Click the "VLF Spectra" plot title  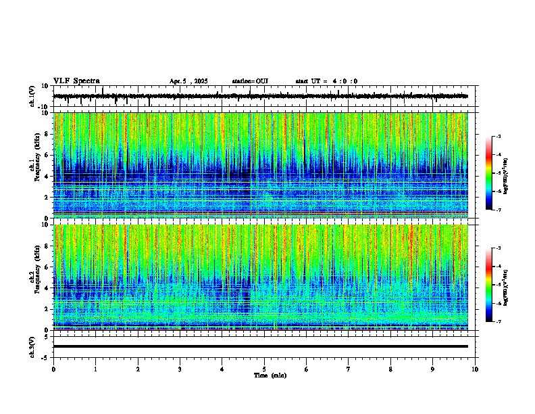click(x=76, y=81)
